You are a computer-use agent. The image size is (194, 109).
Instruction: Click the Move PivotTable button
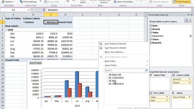coord(123,2)
